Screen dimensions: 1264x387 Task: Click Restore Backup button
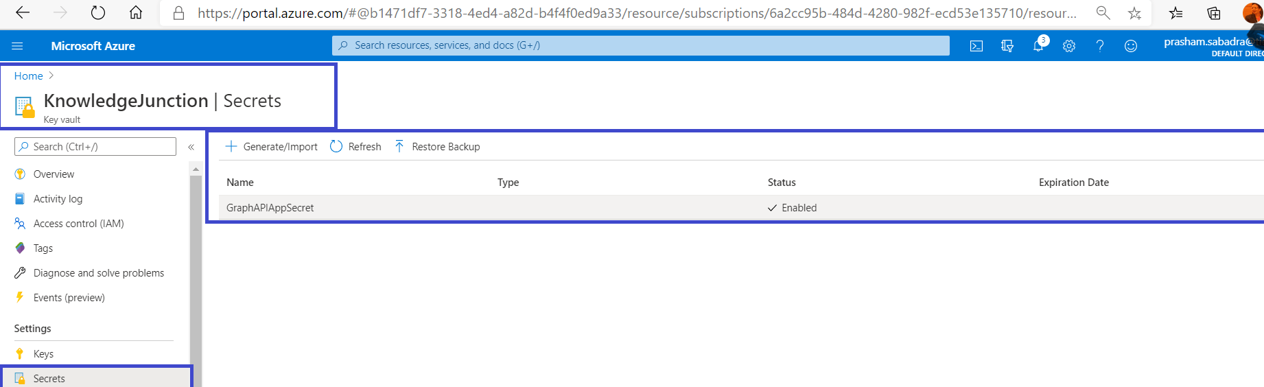click(x=437, y=147)
